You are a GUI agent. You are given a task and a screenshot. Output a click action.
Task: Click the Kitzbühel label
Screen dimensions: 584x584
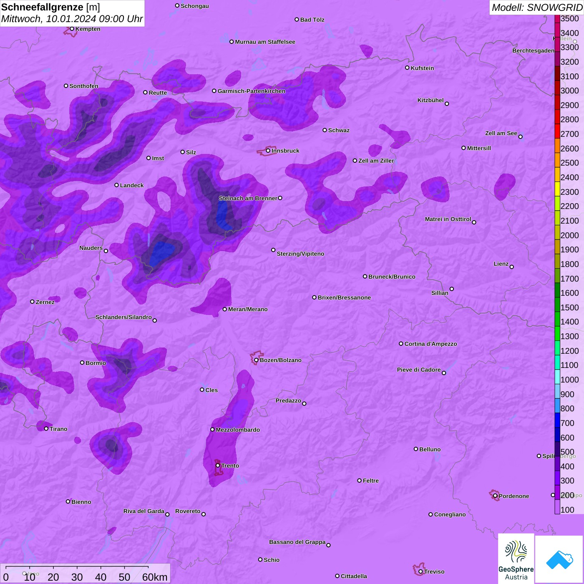(x=430, y=100)
